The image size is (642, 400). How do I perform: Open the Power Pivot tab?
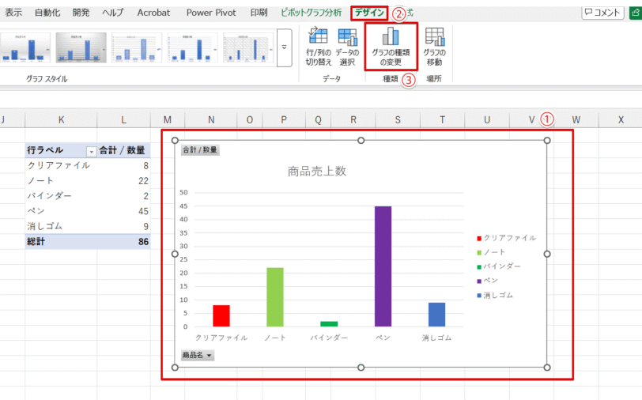[211, 13]
